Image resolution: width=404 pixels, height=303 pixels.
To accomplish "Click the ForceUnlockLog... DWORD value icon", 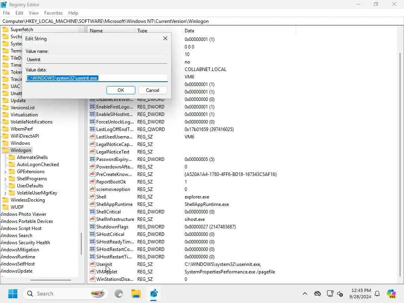I will [x=92, y=122].
